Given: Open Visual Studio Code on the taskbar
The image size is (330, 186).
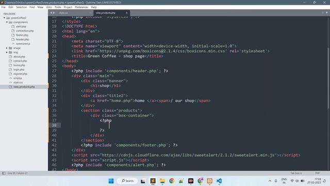Looking at the screenshot, I should point(219,181).
